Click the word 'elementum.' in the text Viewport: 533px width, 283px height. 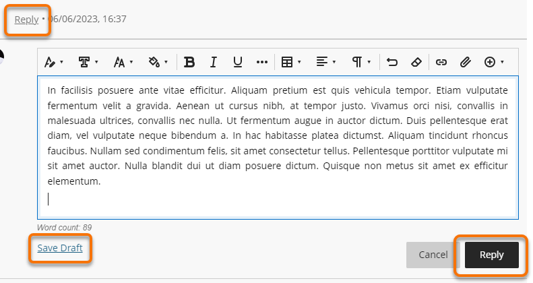point(74,181)
